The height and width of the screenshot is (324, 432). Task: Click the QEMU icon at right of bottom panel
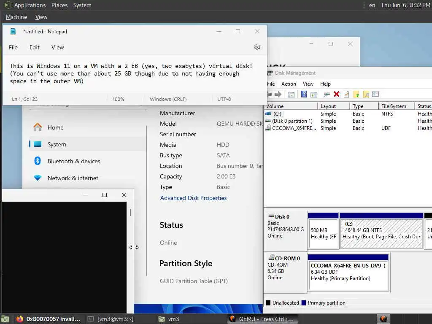click(x=383, y=319)
